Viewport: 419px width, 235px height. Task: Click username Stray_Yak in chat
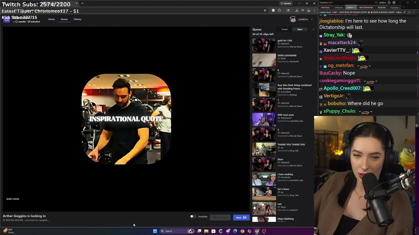pos(334,35)
